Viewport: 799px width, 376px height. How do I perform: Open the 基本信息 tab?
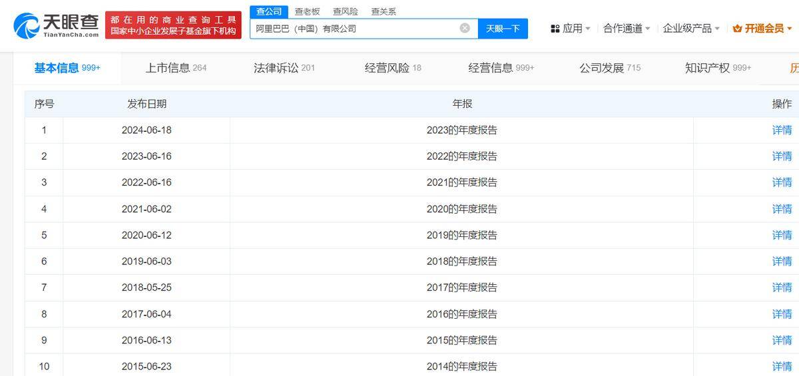pos(67,68)
